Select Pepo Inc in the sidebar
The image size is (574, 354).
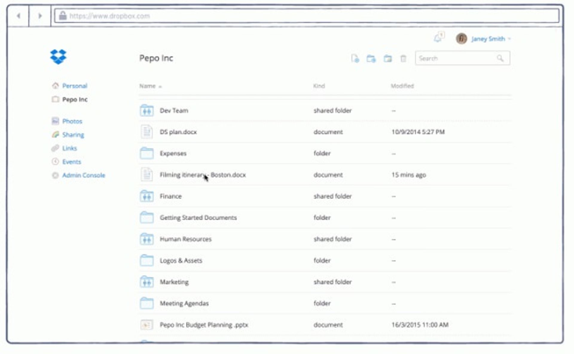[75, 99]
